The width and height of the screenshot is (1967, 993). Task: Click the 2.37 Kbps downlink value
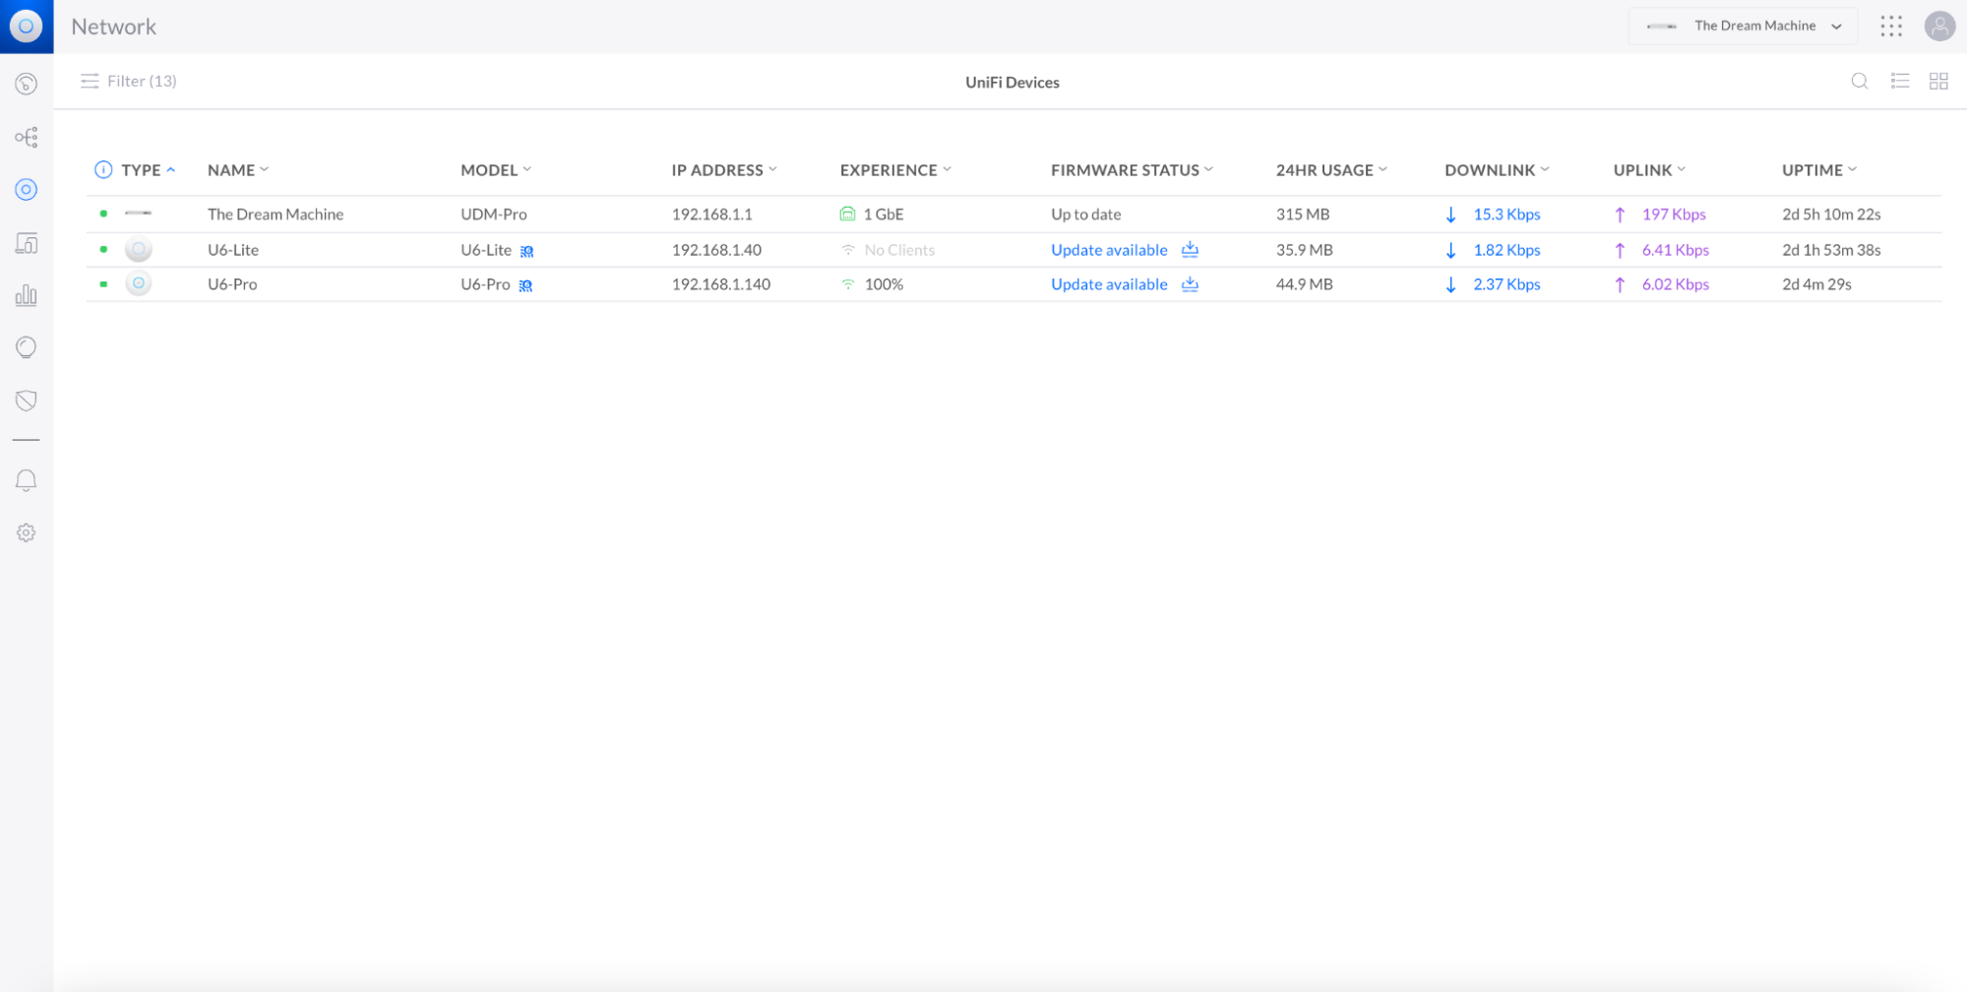[1506, 284]
